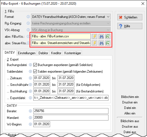Uncheck Salden exportieren checkbox
The height and width of the screenshot is (137, 147).
pyautogui.click(x=35, y=72)
